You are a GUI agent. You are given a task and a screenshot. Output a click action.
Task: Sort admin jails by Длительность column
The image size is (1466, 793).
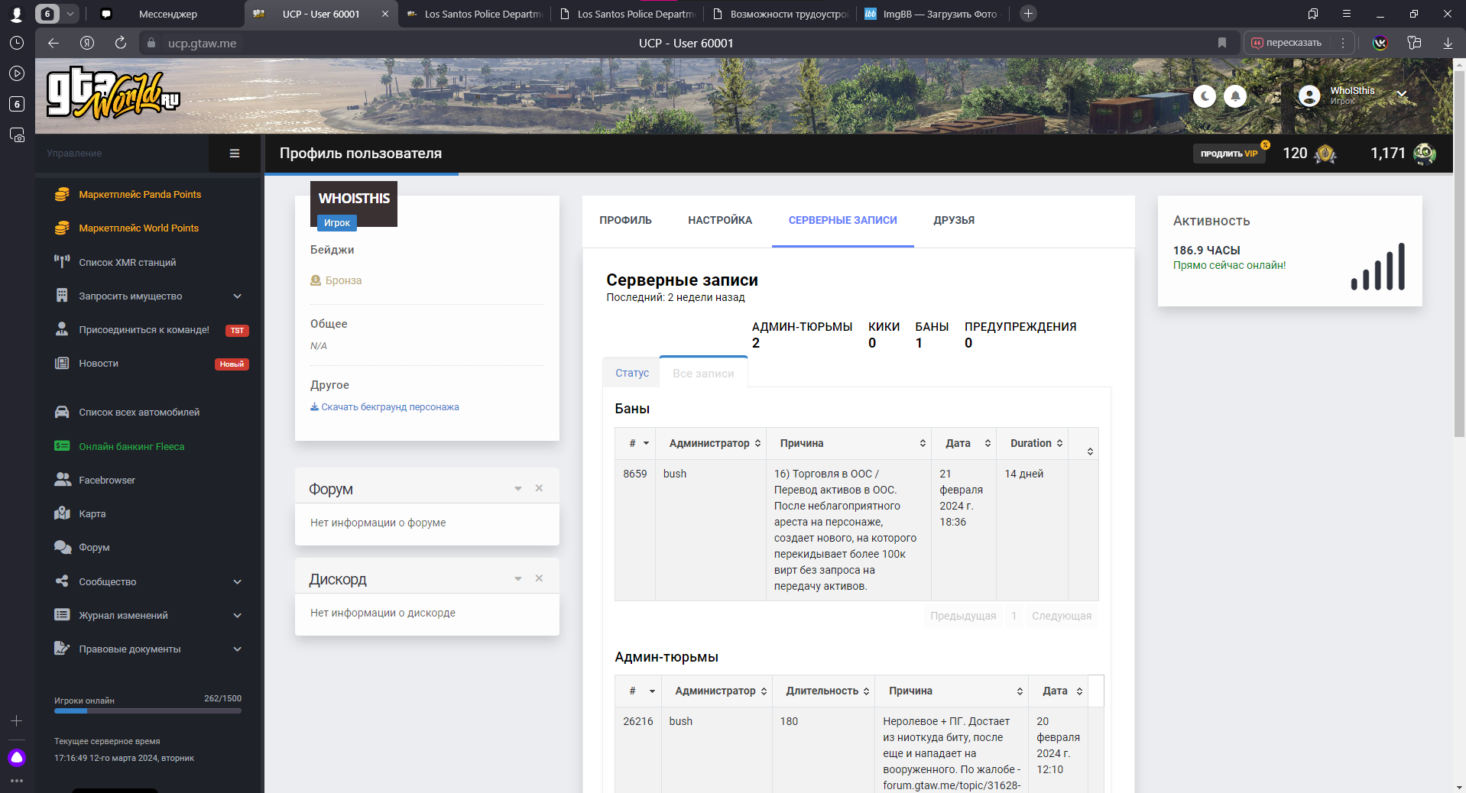(823, 691)
